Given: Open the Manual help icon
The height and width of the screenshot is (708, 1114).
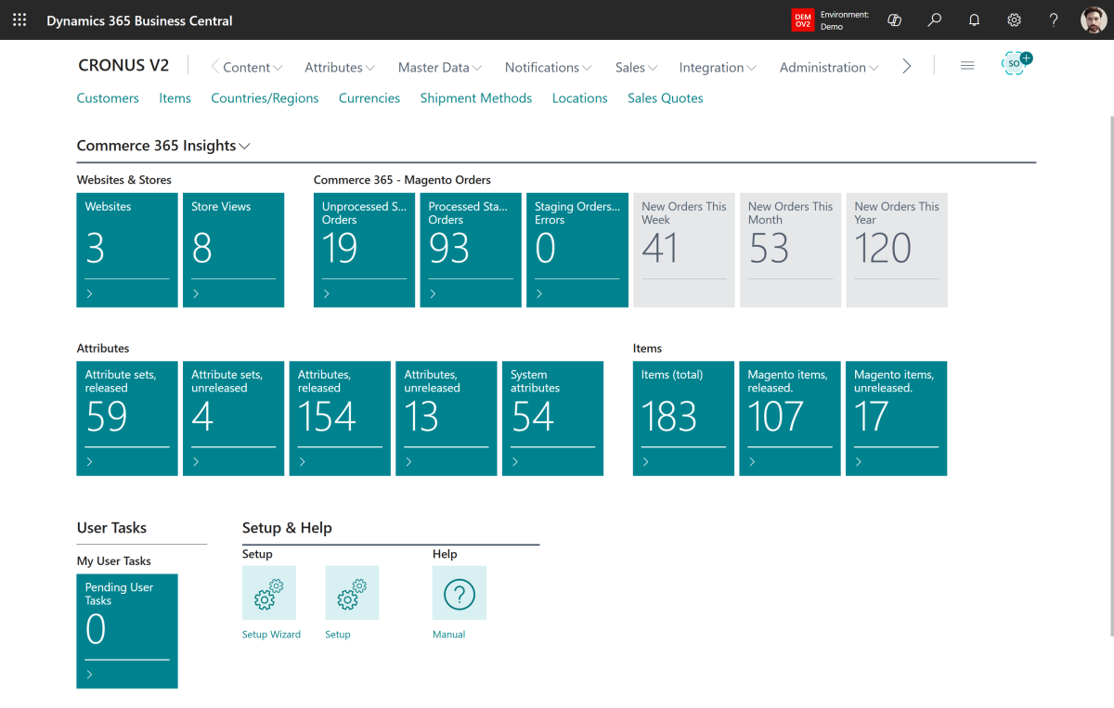Looking at the screenshot, I should 458,592.
